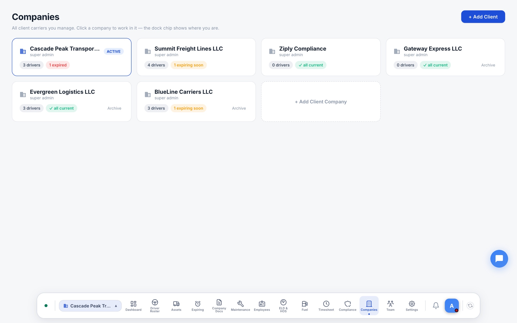Open the user avatar A menu
Viewport: 517px width, 323px height.
tap(452, 306)
